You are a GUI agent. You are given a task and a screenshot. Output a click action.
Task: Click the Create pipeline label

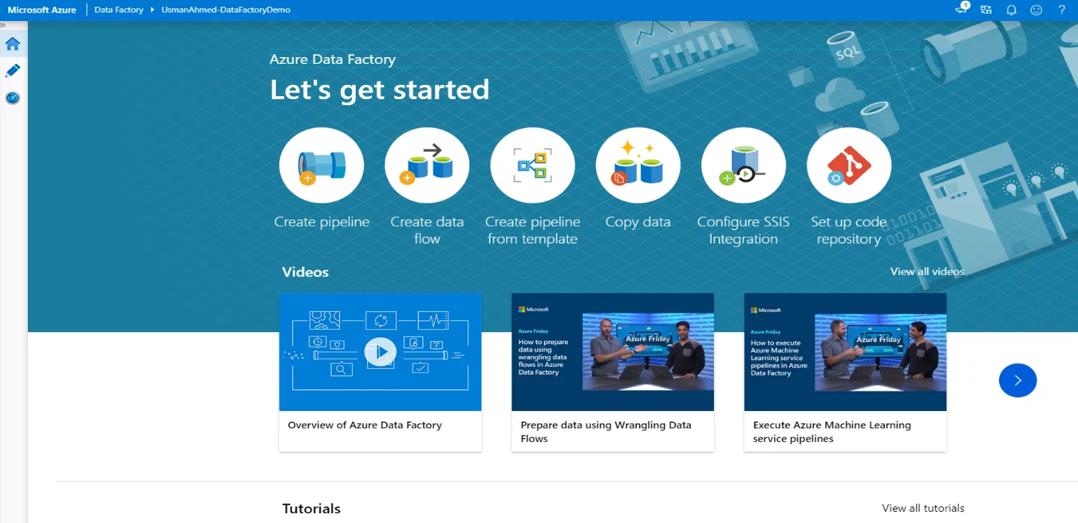pyautogui.click(x=322, y=222)
